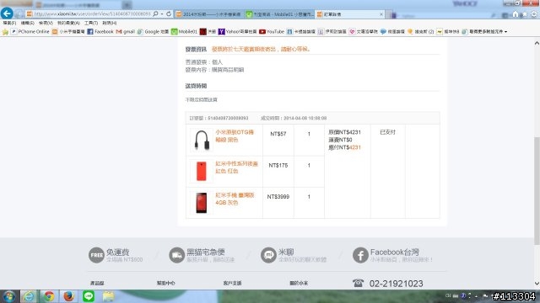Screen dimensions: 540x303
Task: Close the active order browser tab
Action: pyautogui.click(x=381, y=14)
